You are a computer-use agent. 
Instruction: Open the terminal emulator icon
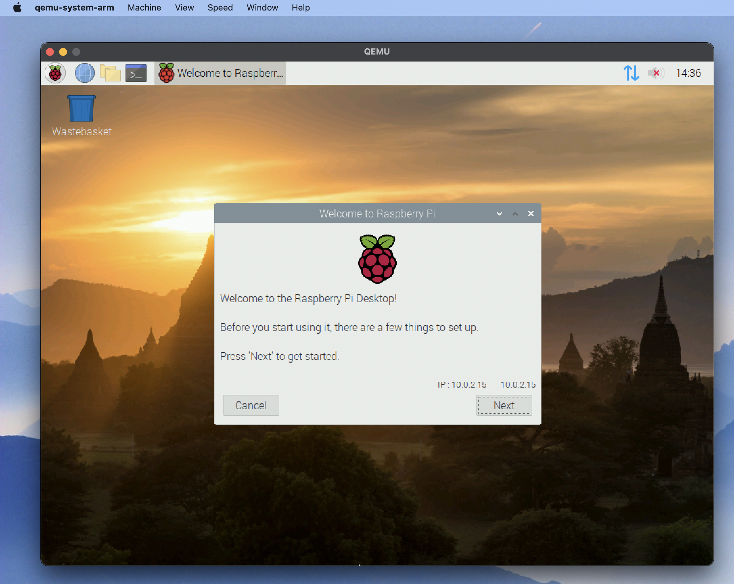[136, 73]
